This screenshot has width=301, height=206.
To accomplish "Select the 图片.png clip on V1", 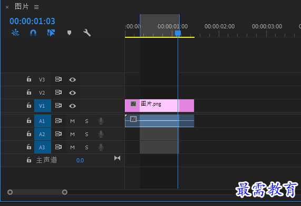I will (x=159, y=106).
